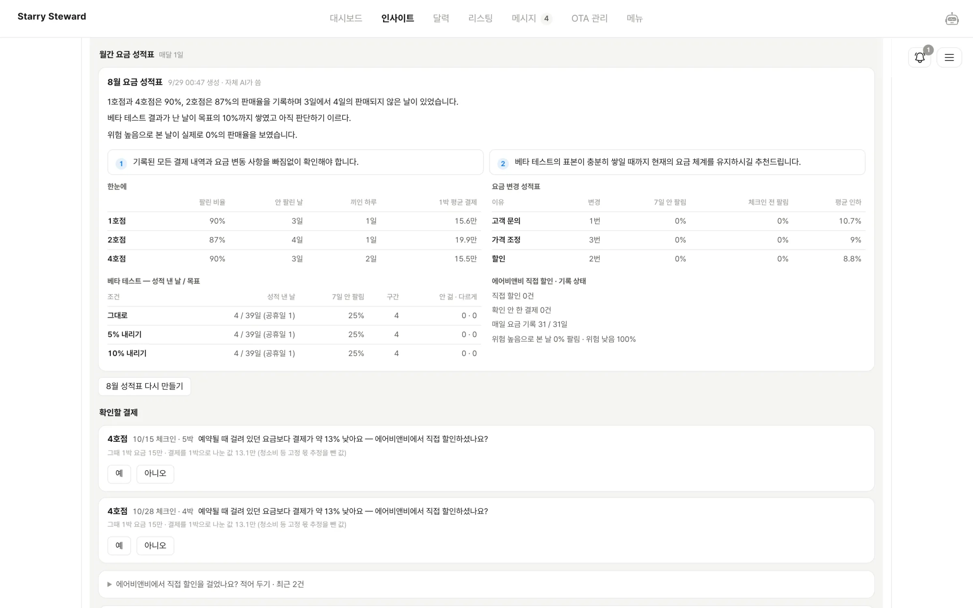Click the 19.9만 average payment value
This screenshot has width=973, height=608.
pyautogui.click(x=465, y=240)
